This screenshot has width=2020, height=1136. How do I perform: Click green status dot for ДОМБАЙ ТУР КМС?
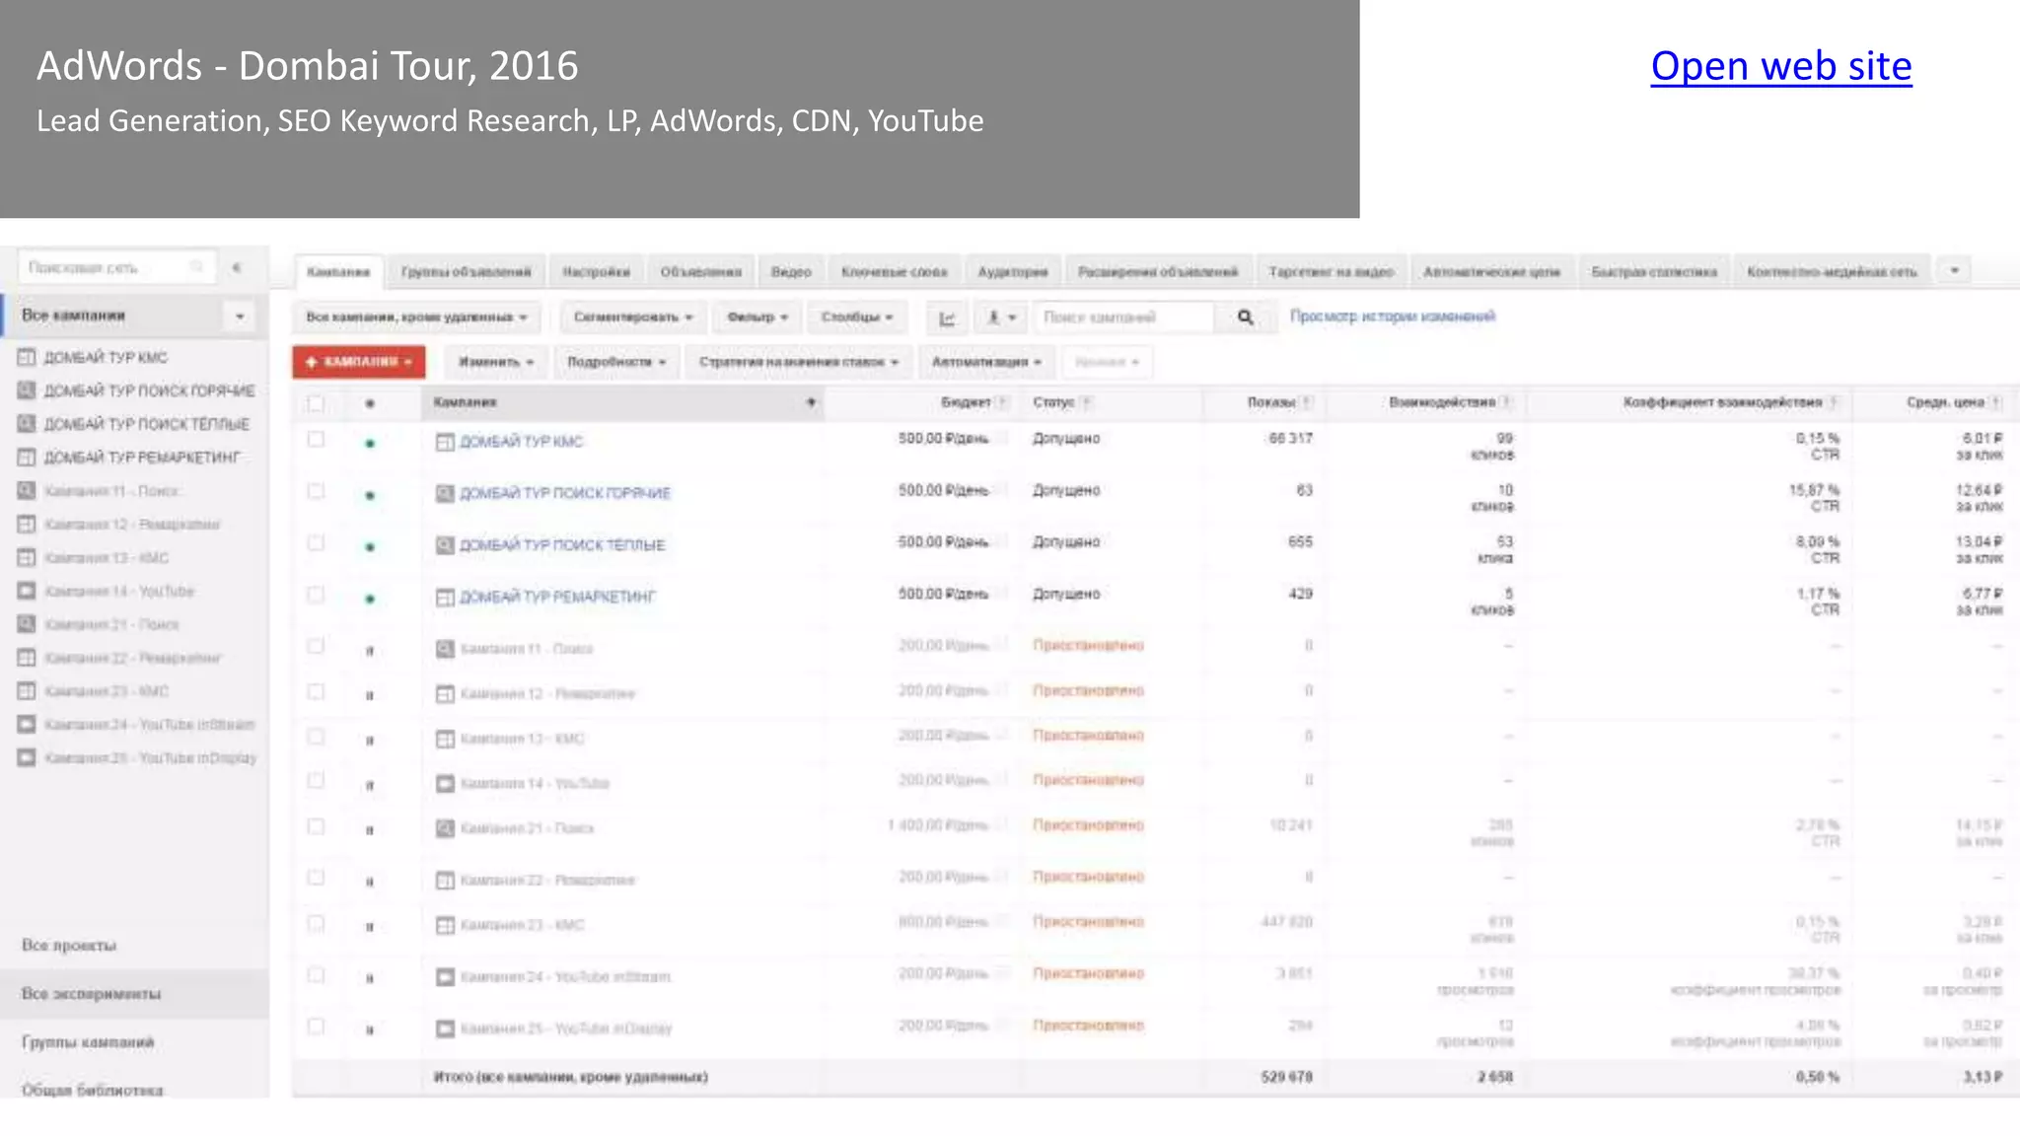370,444
